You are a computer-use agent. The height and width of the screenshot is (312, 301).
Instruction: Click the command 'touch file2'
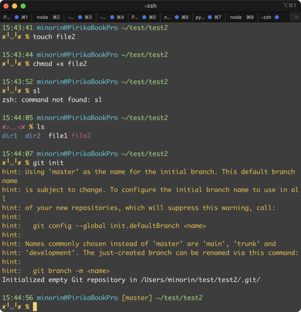[54, 37]
